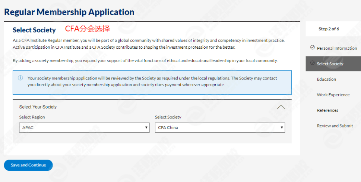Click the checkmark icon beside Select Society step
Viewport: 361px width, 182px height.
pyautogui.click(x=313, y=63)
